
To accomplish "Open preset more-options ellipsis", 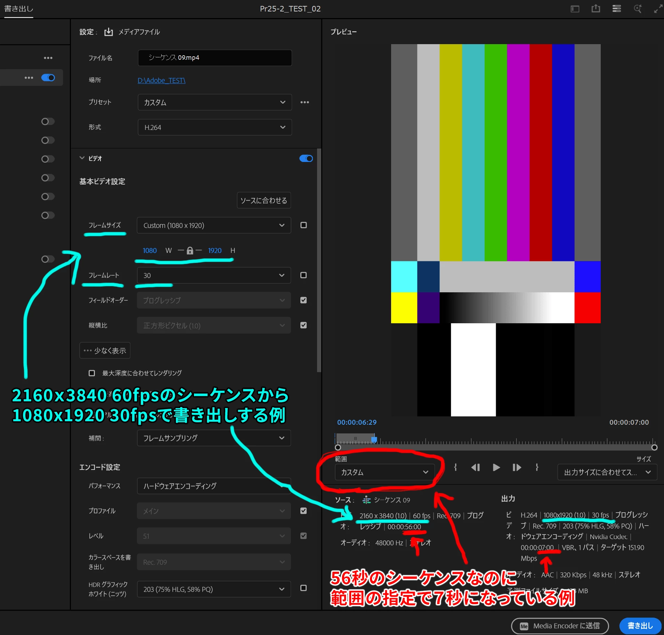I will (x=305, y=102).
